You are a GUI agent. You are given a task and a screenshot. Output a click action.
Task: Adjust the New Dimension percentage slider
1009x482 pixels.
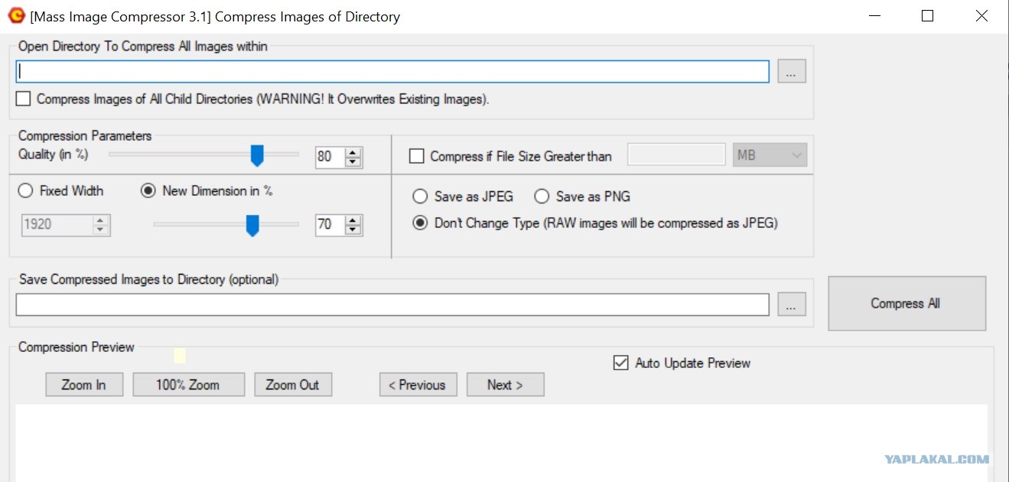click(252, 225)
